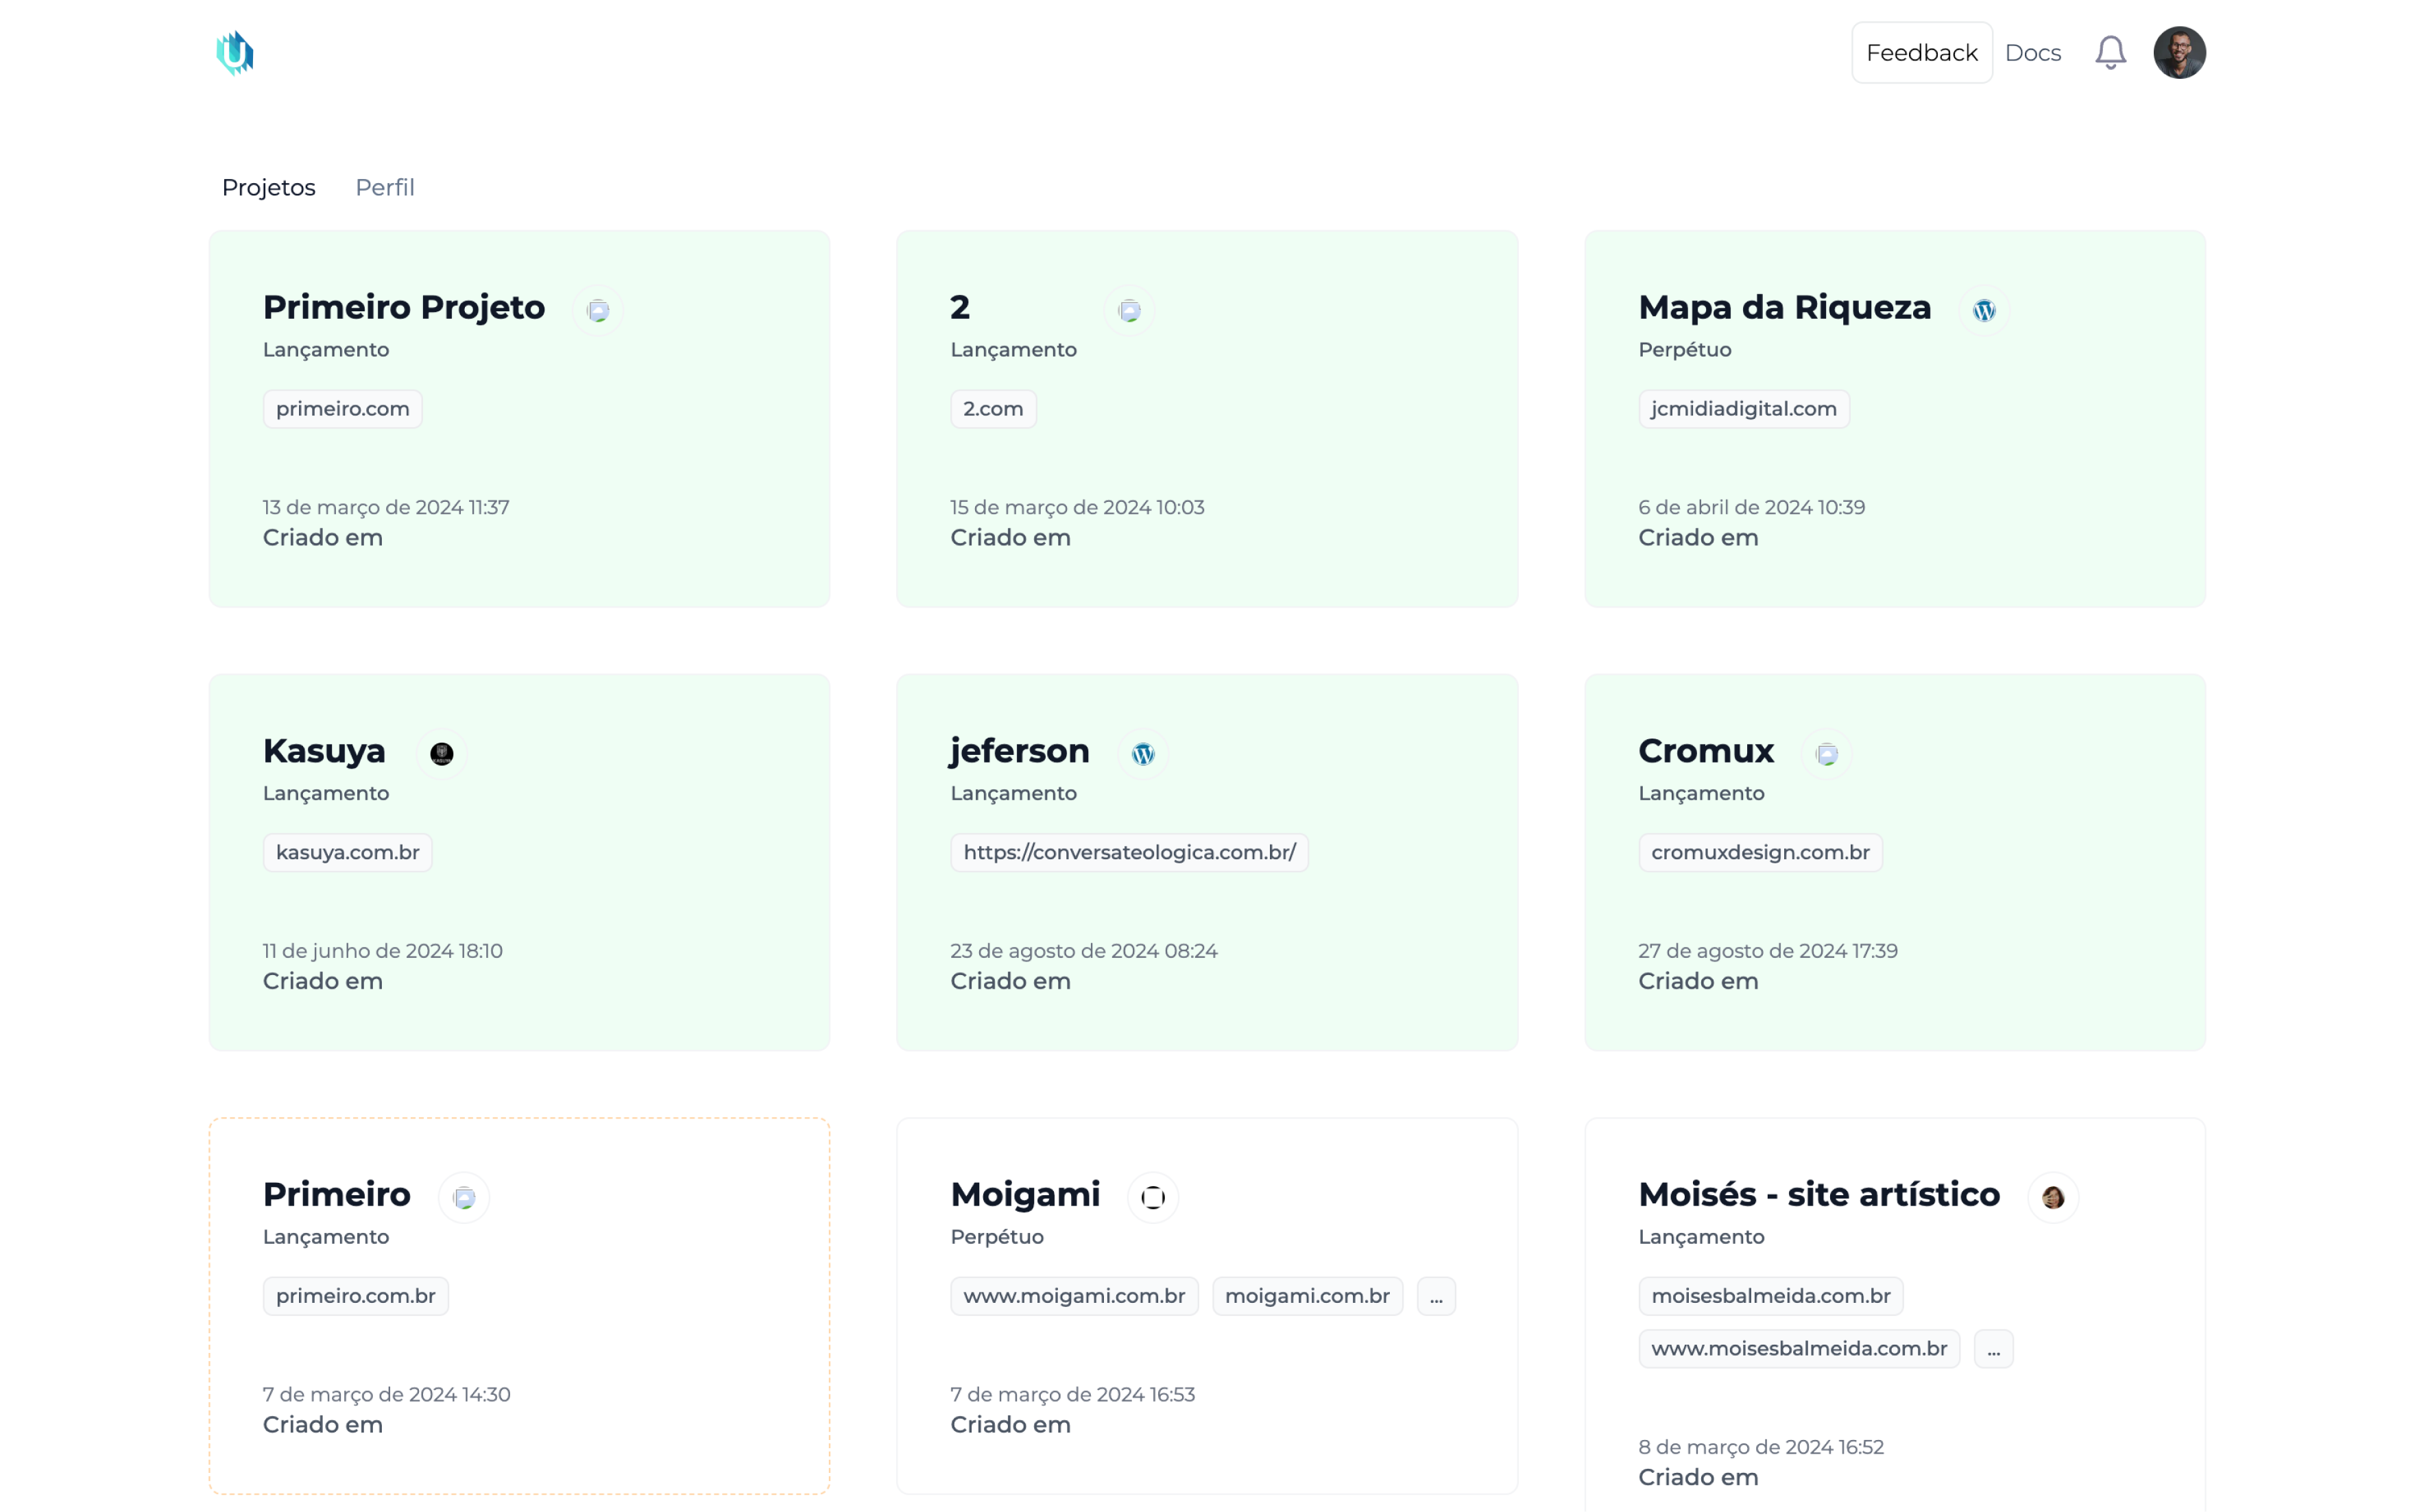Click the site icon beside project 2
The width and height of the screenshot is (2415, 1512).
1129,310
